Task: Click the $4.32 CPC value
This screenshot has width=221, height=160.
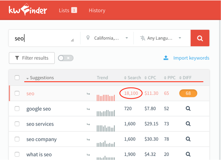Action: coord(150,154)
